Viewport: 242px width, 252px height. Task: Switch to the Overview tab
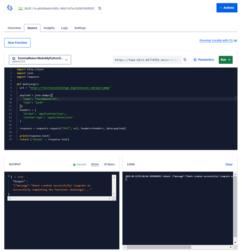coord(14,28)
